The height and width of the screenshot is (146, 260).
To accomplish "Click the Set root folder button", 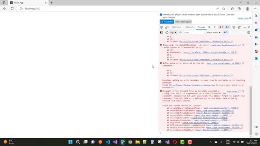I will pyautogui.click(x=167, y=21).
